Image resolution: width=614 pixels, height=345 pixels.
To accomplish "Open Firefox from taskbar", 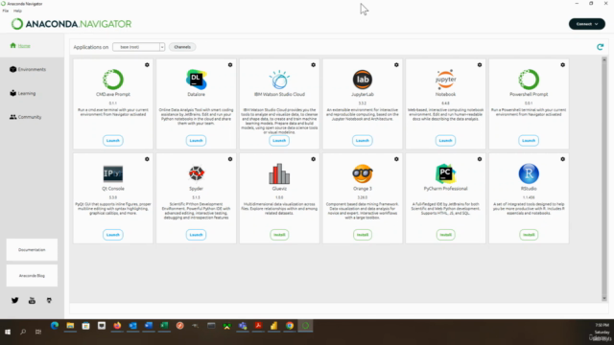I will tap(117, 326).
